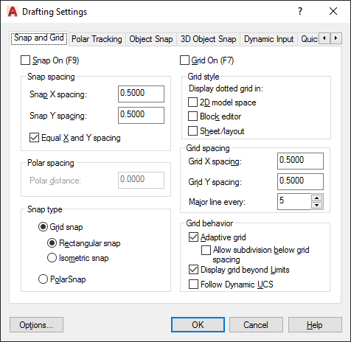The image size is (351, 342).
Task: Increase Major line every value with up arrow
Action: click(x=317, y=198)
